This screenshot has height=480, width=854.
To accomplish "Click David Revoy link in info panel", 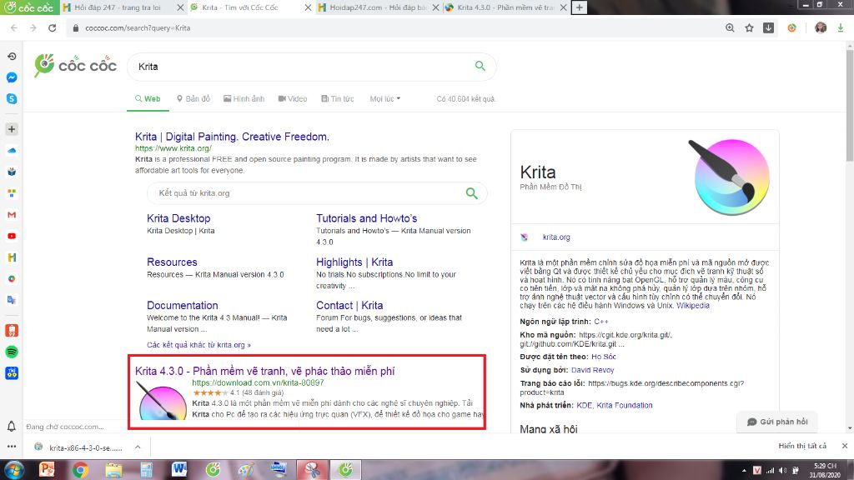I will (593, 370).
